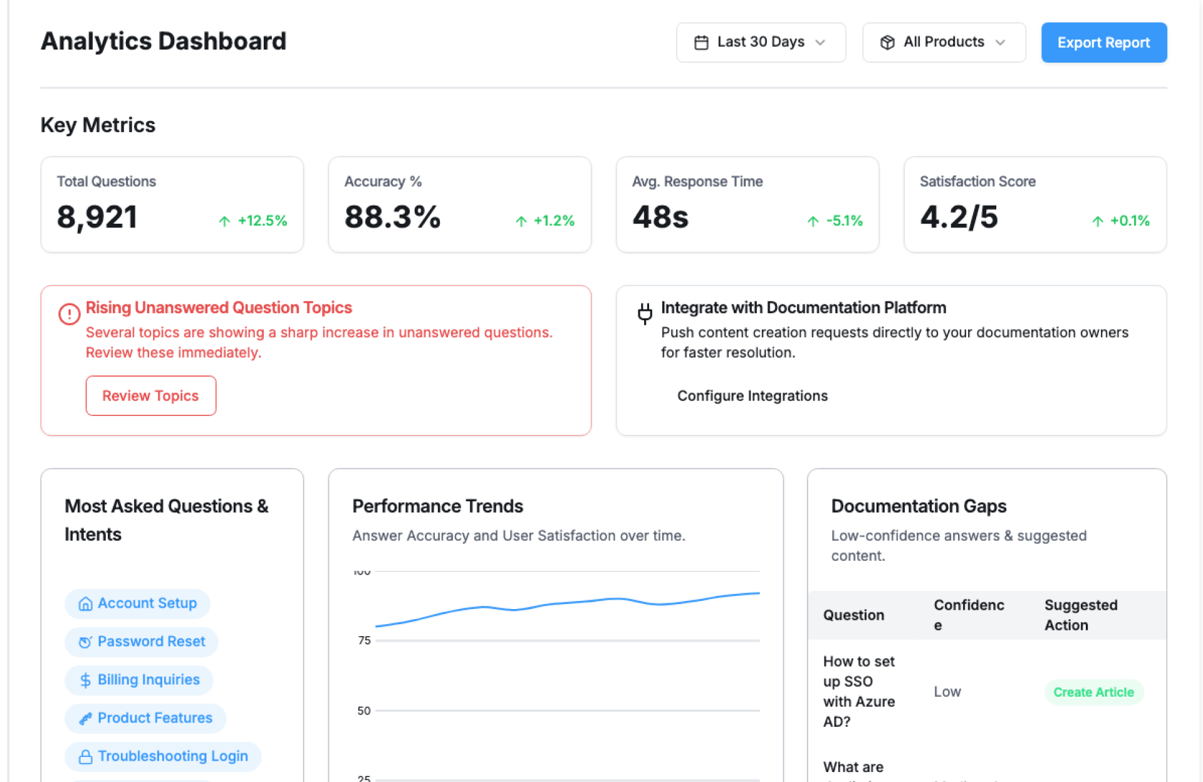Screen dimensions: 1203x782
Task: Click the plug icon for integrations
Action: (x=644, y=313)
